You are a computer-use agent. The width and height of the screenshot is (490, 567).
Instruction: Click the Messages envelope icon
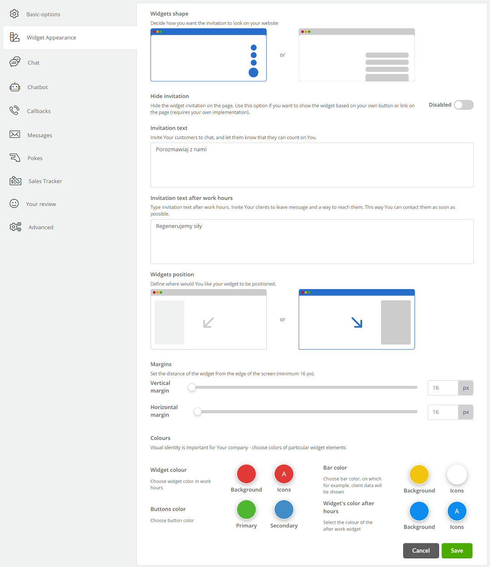point(15,135)
